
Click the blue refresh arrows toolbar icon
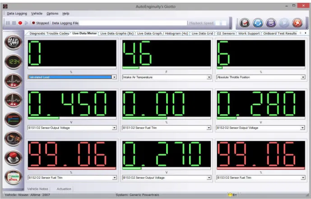pyautogui.click(x=258, y=23)
